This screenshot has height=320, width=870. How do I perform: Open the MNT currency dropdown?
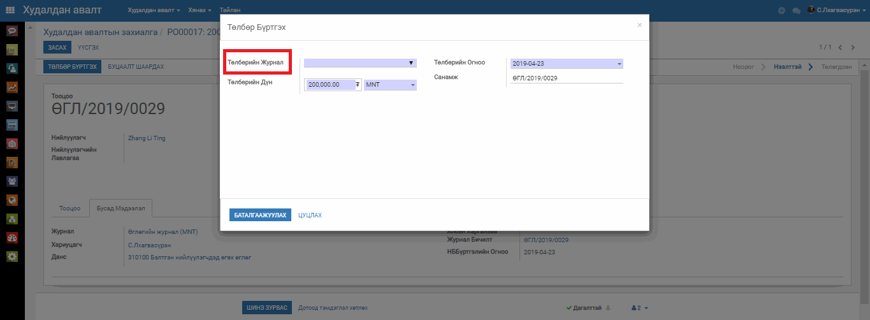(x=390, y=85)
